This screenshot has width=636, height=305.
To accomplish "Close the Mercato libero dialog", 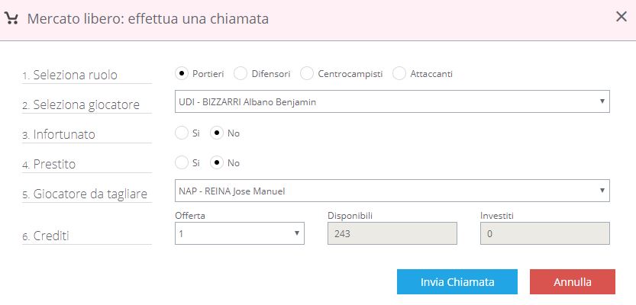I will 621,18.
